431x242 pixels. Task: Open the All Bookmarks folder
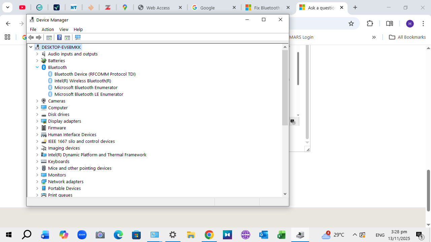407,37
